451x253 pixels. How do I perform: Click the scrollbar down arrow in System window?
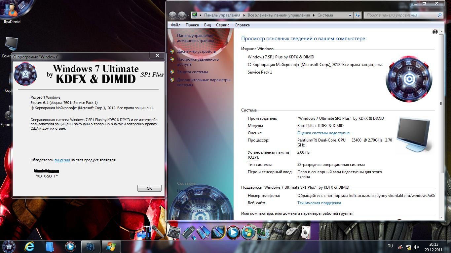(x=441, y=217)
